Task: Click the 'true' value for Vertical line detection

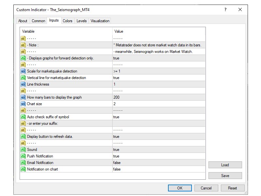Action: (x=116, y=78)
